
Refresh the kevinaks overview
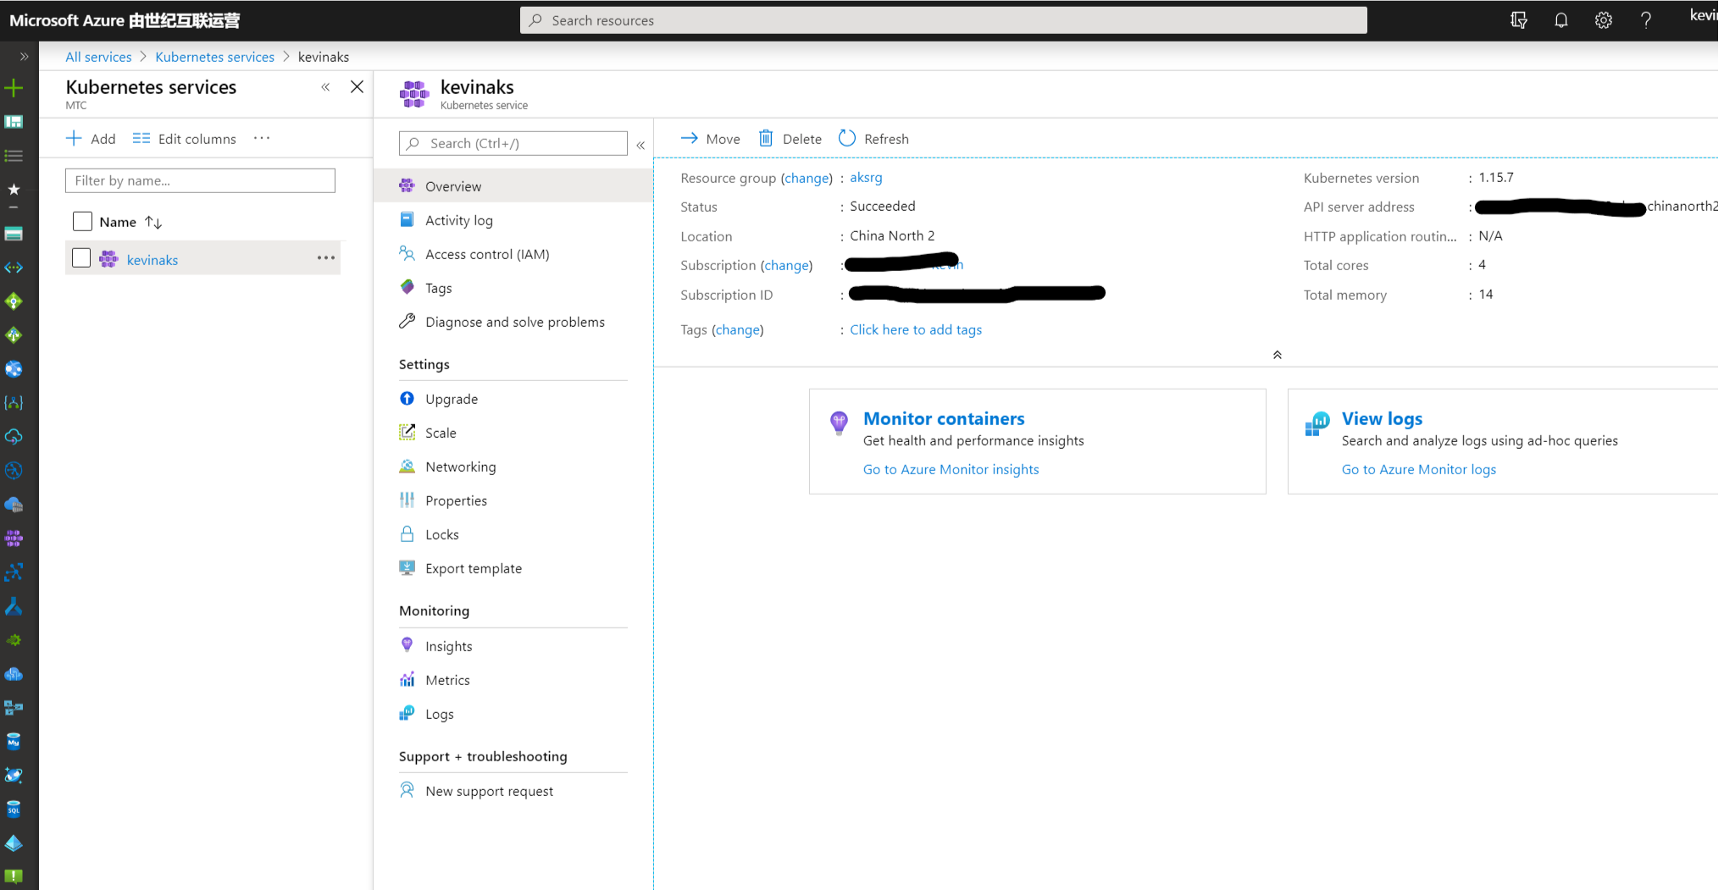click(873, 139)
